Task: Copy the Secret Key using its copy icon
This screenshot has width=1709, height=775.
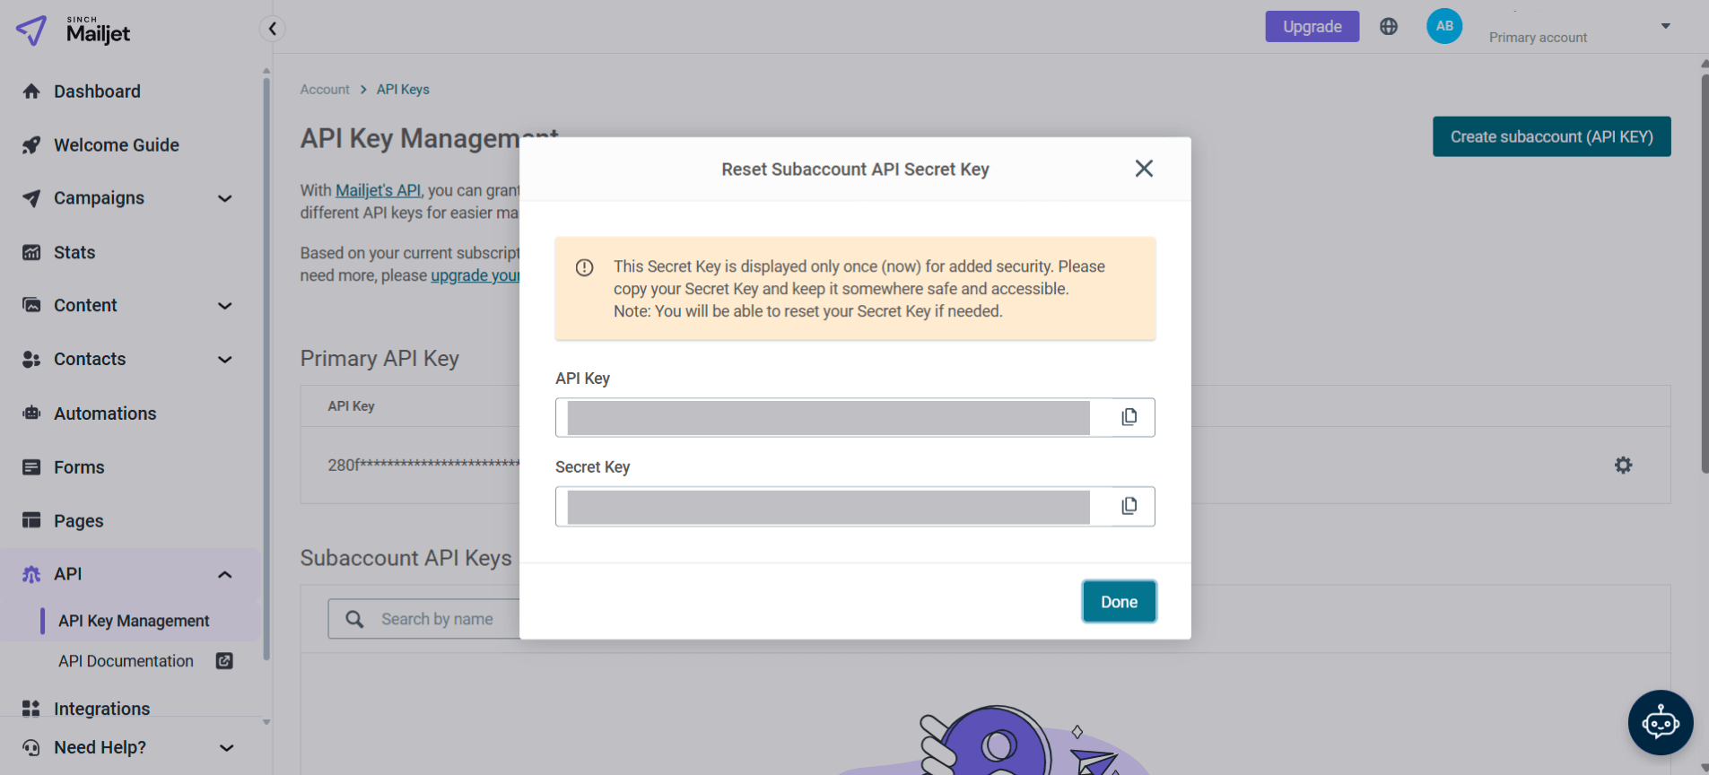Action: pyautogui.click(x=1128, y=505)
